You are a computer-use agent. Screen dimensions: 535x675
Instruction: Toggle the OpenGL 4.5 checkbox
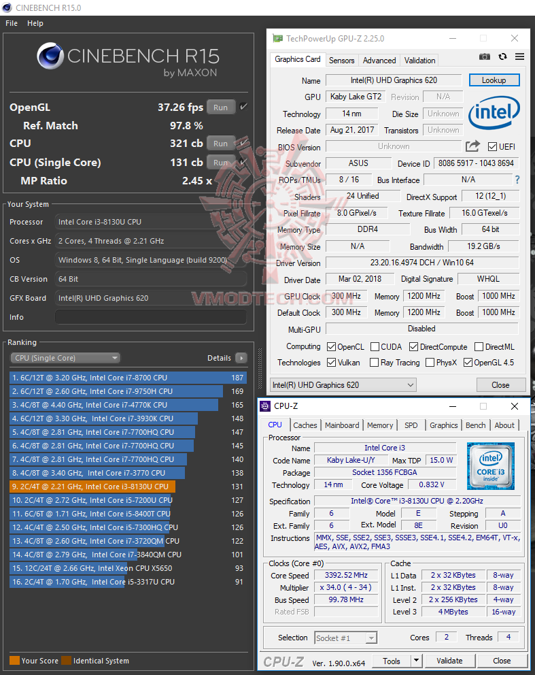[468, 363]
